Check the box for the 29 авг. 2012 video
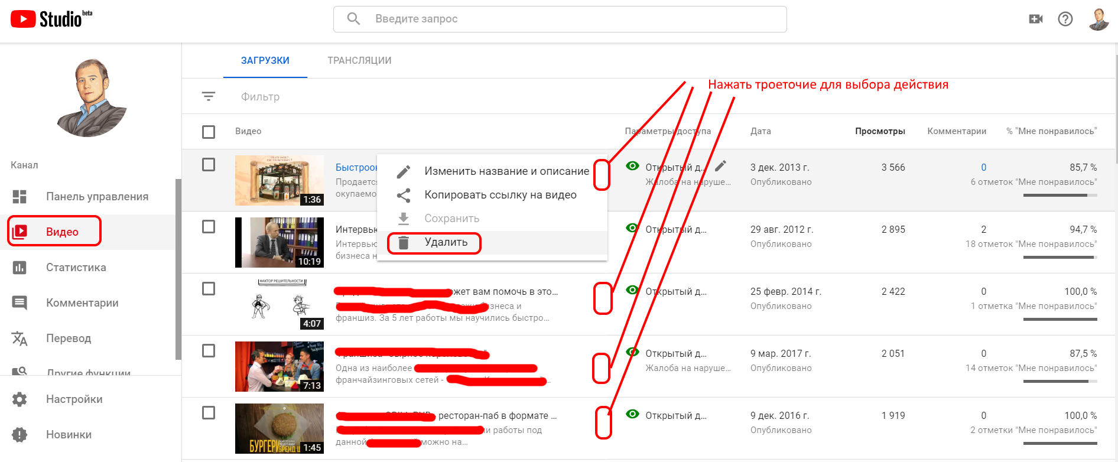The height and width of the screenshot is (462, 1118). (x=209, y=226)
